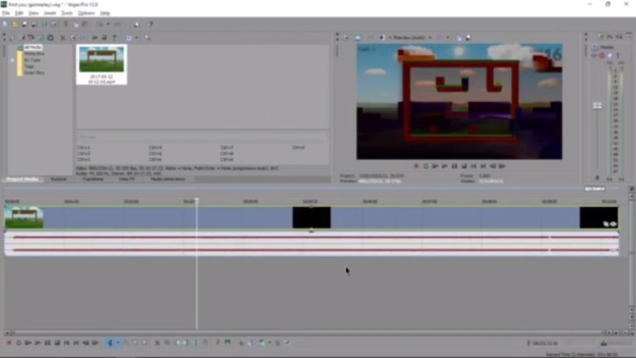Save the project using the toolbar disk icon
636x358 pixels.
(24, 25)
